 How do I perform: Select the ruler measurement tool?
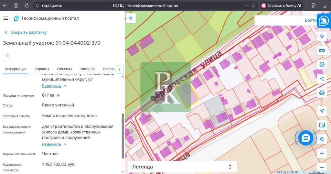click(322, 50)
